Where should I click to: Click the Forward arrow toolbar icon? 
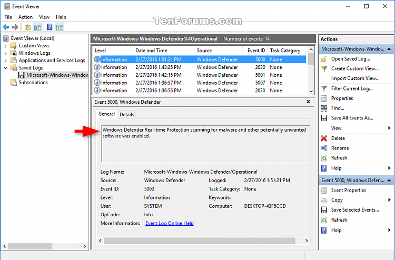[x=15, y=27]
